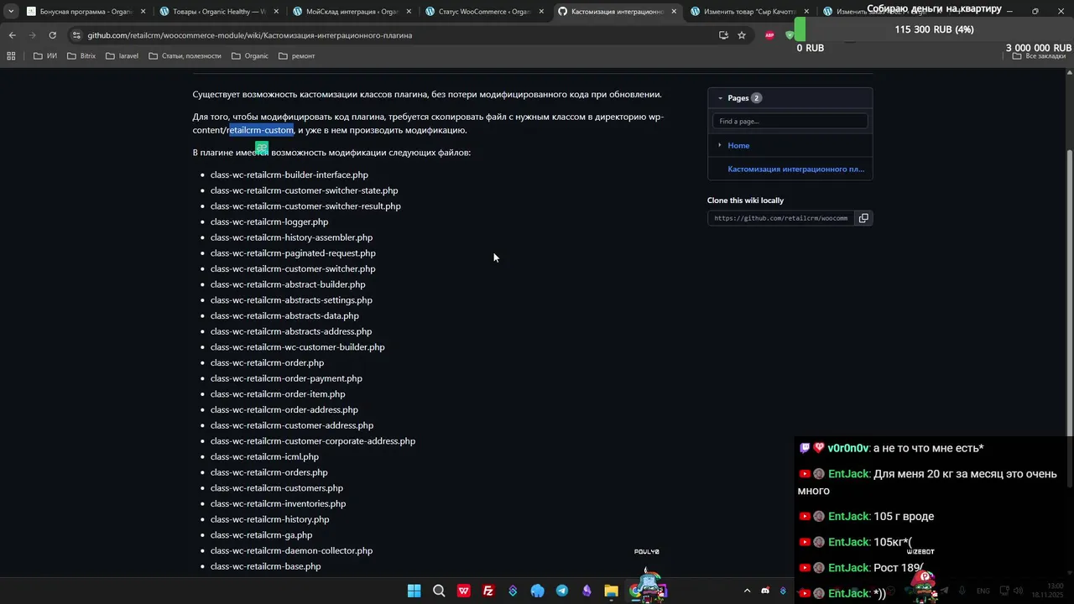
Task: Click the install app icon in address bar
Action: [723, 35]
